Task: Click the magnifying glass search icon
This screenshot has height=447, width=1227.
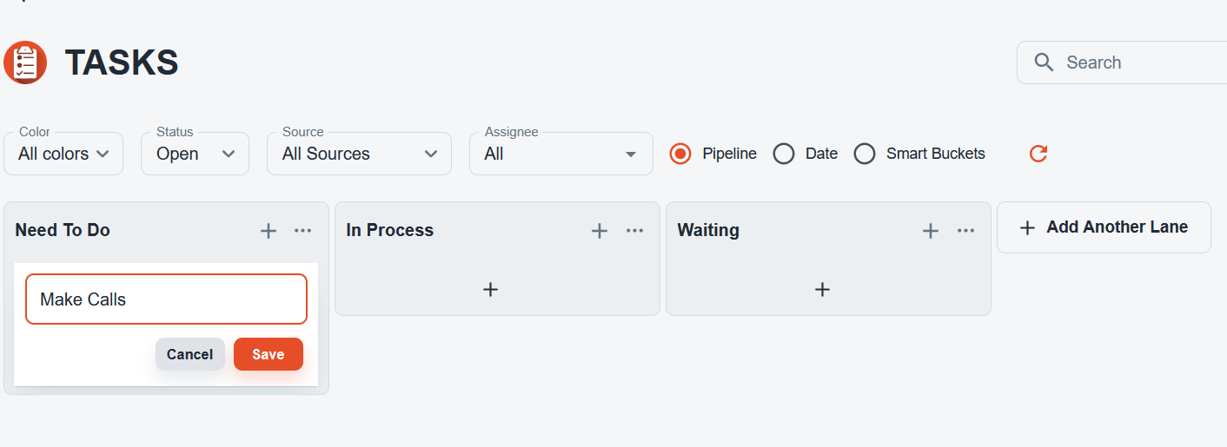Action: coord(1044,62)
